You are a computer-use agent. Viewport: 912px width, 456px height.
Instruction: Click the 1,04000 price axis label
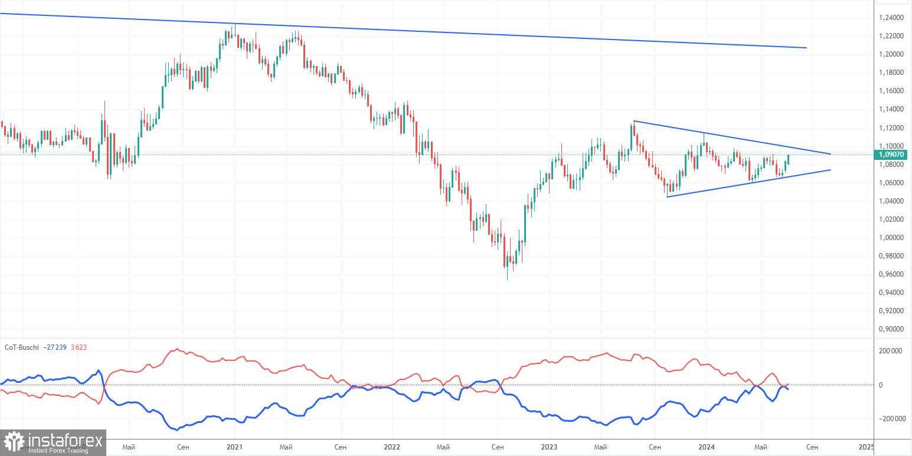point(891,201)
